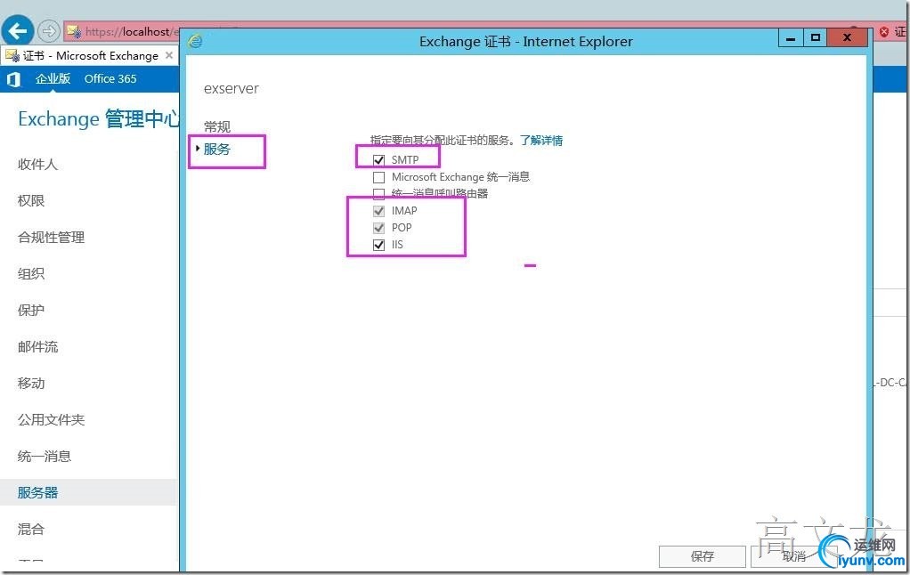Image resolution: width=910 pixels, height=575 pixels.
Task: Open 合规性管理 in the left navigation
Action: coord(51,238)
